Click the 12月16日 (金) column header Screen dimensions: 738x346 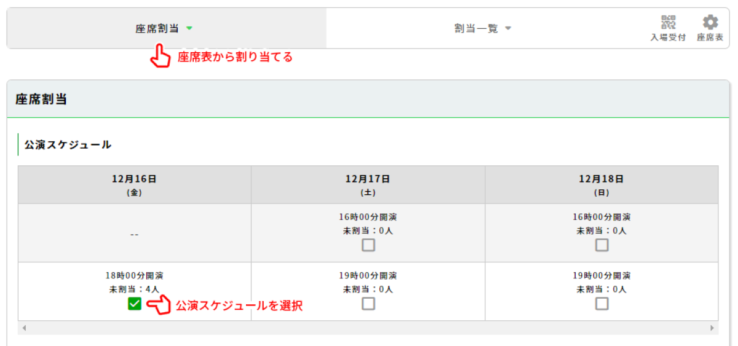pyautogui.click(x=134, y=184)
